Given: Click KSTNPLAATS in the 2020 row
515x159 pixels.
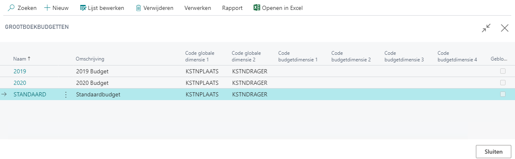Looking at the screenshot, I should pos(202,83).
